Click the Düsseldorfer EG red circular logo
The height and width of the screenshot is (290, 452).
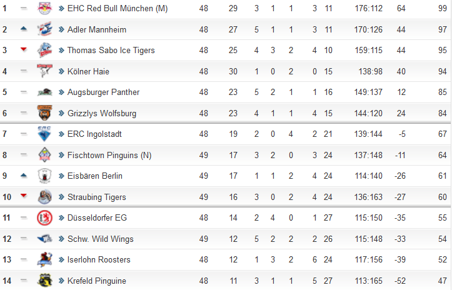pyautogui.click(x=44, y=217)
